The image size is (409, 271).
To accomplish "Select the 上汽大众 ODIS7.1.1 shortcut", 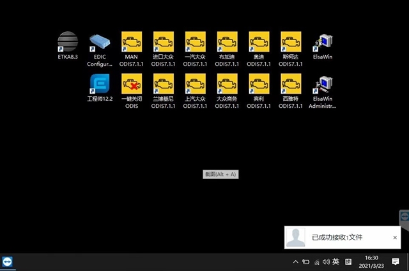I will pos(195,91).
